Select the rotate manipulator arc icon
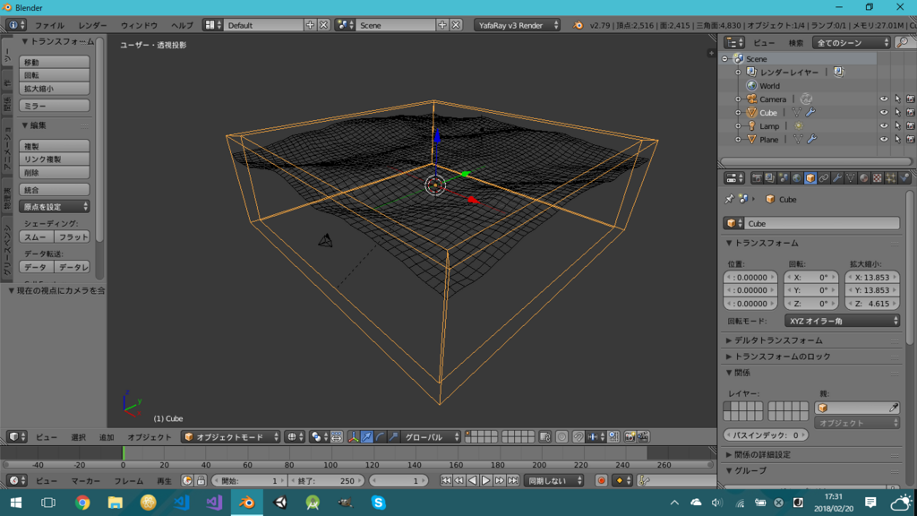The image size is (917, 516). coord(380,437)
